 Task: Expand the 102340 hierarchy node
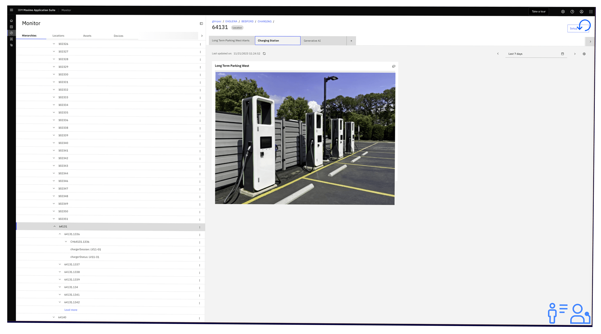pos(54,143)
